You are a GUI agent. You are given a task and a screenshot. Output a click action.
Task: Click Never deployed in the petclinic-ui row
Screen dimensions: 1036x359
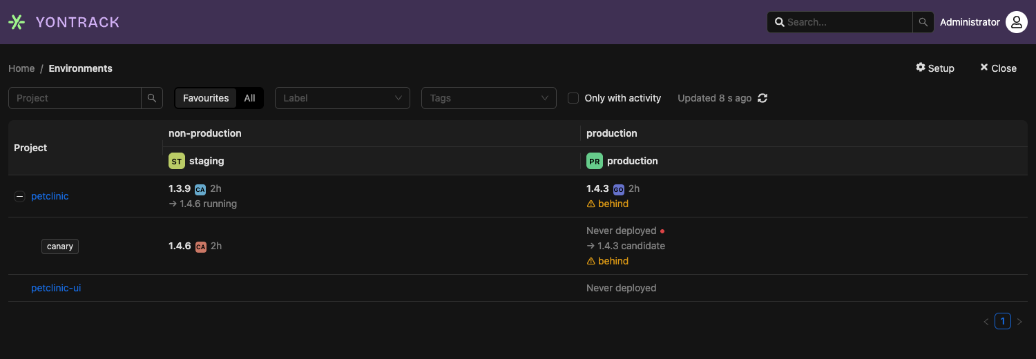pyautogui.click(x=622, y=288)
